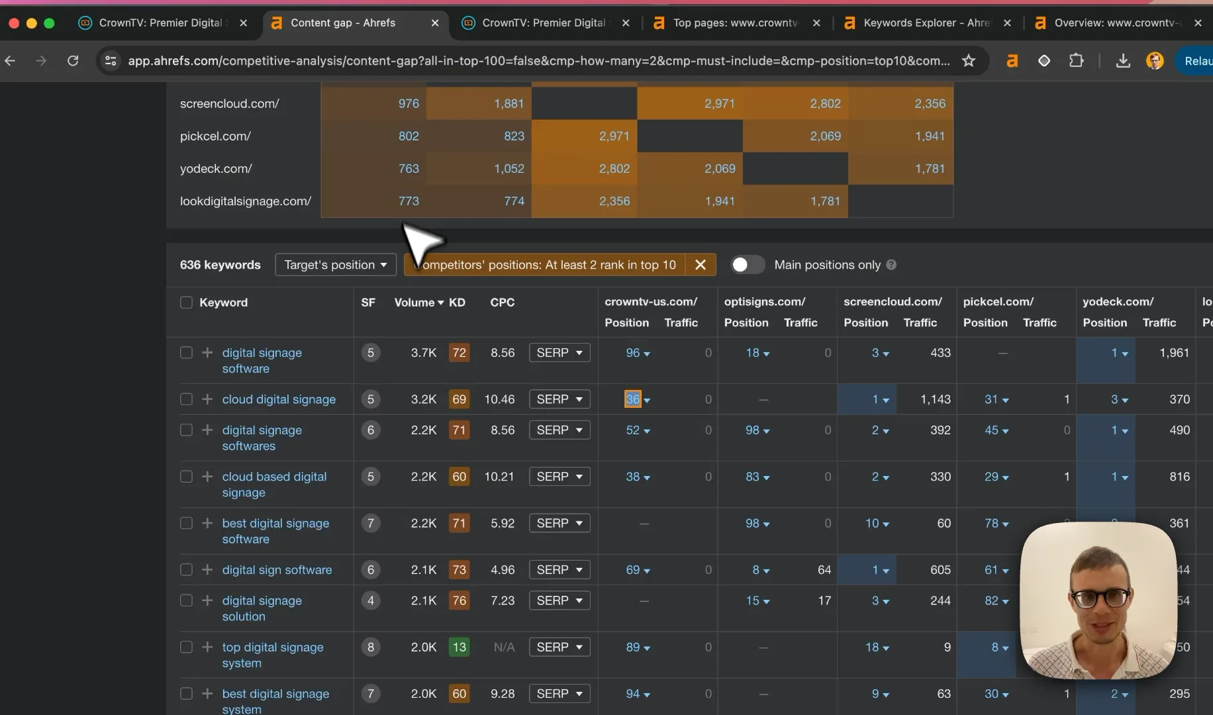Click the yodeck row 763 heatmap cell
The height and width of the screenshot is (715, 1213).
pyautogui.click(x=373, y=168)
